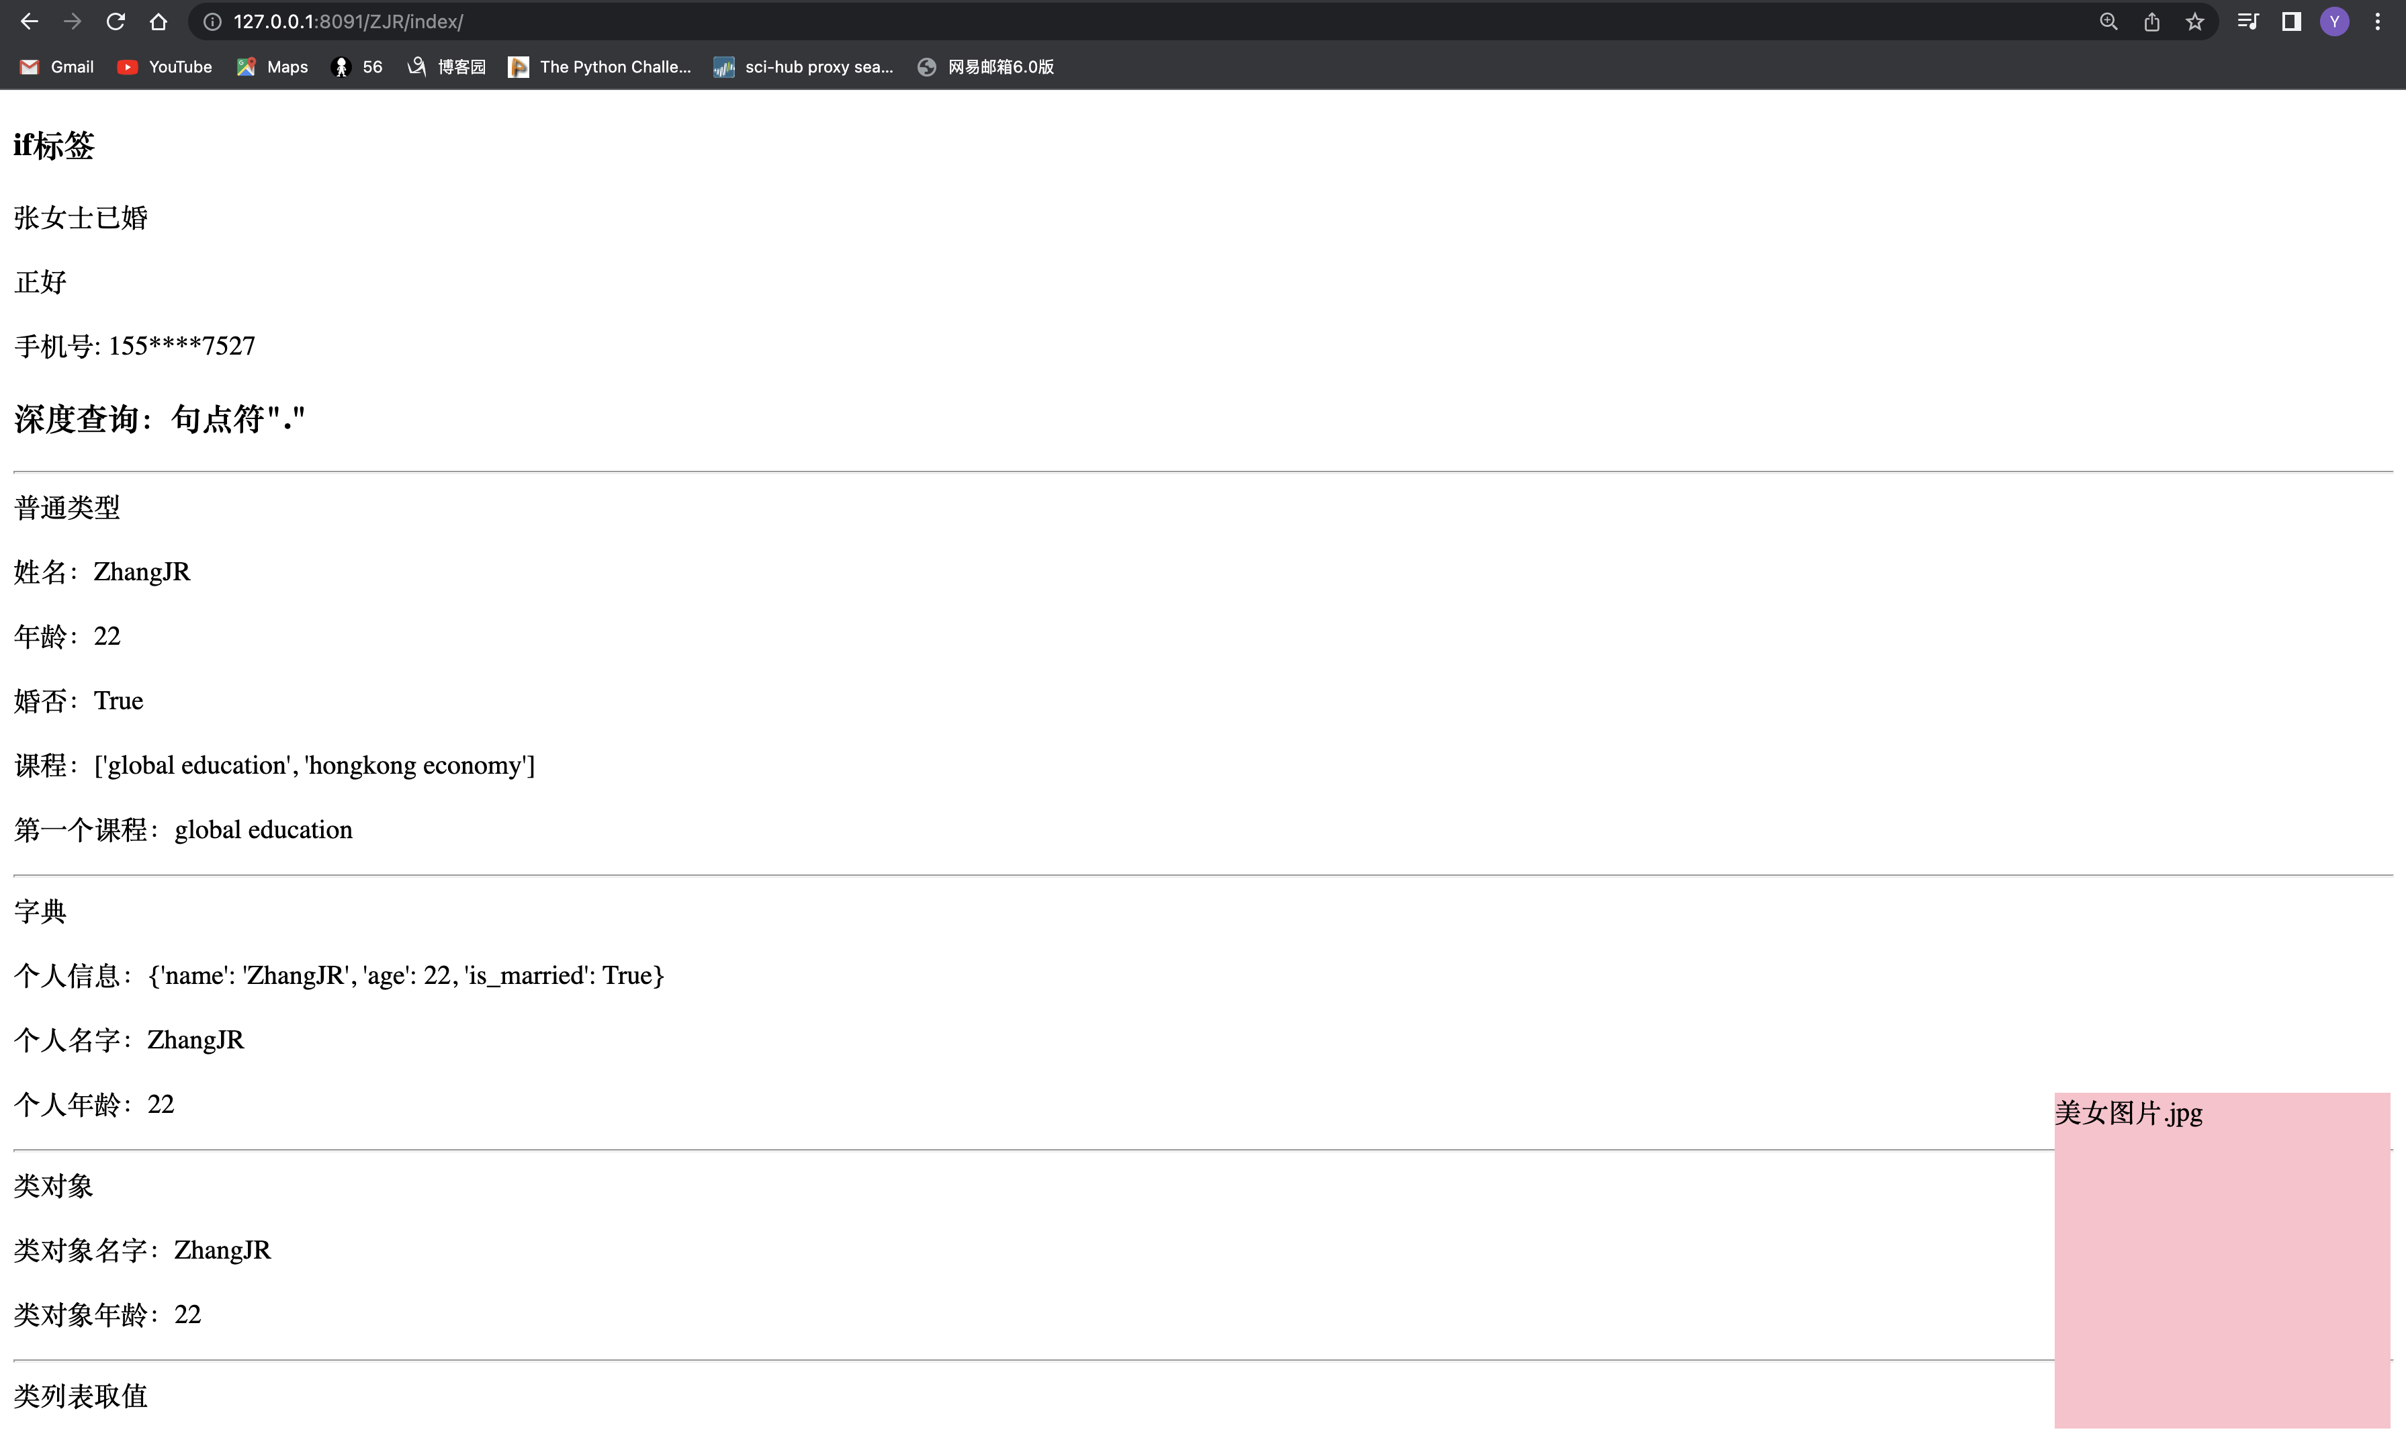This screenshot has height=1444, width=2406.
Task: Open the YouTube bookmark
Action: (x=165, y=67)
